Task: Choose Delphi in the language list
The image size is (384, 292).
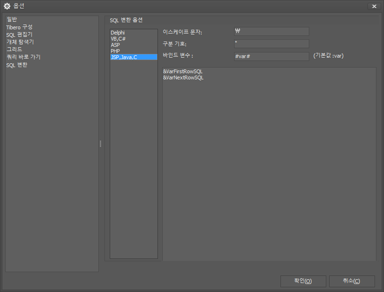Action: coord(134,33)
